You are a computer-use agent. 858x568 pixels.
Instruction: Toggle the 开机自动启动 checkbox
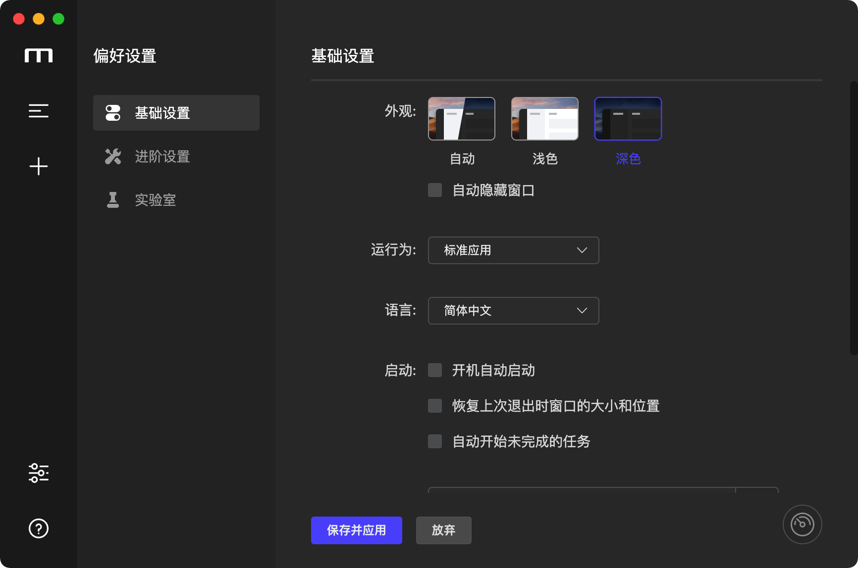[x=435, y=370]
